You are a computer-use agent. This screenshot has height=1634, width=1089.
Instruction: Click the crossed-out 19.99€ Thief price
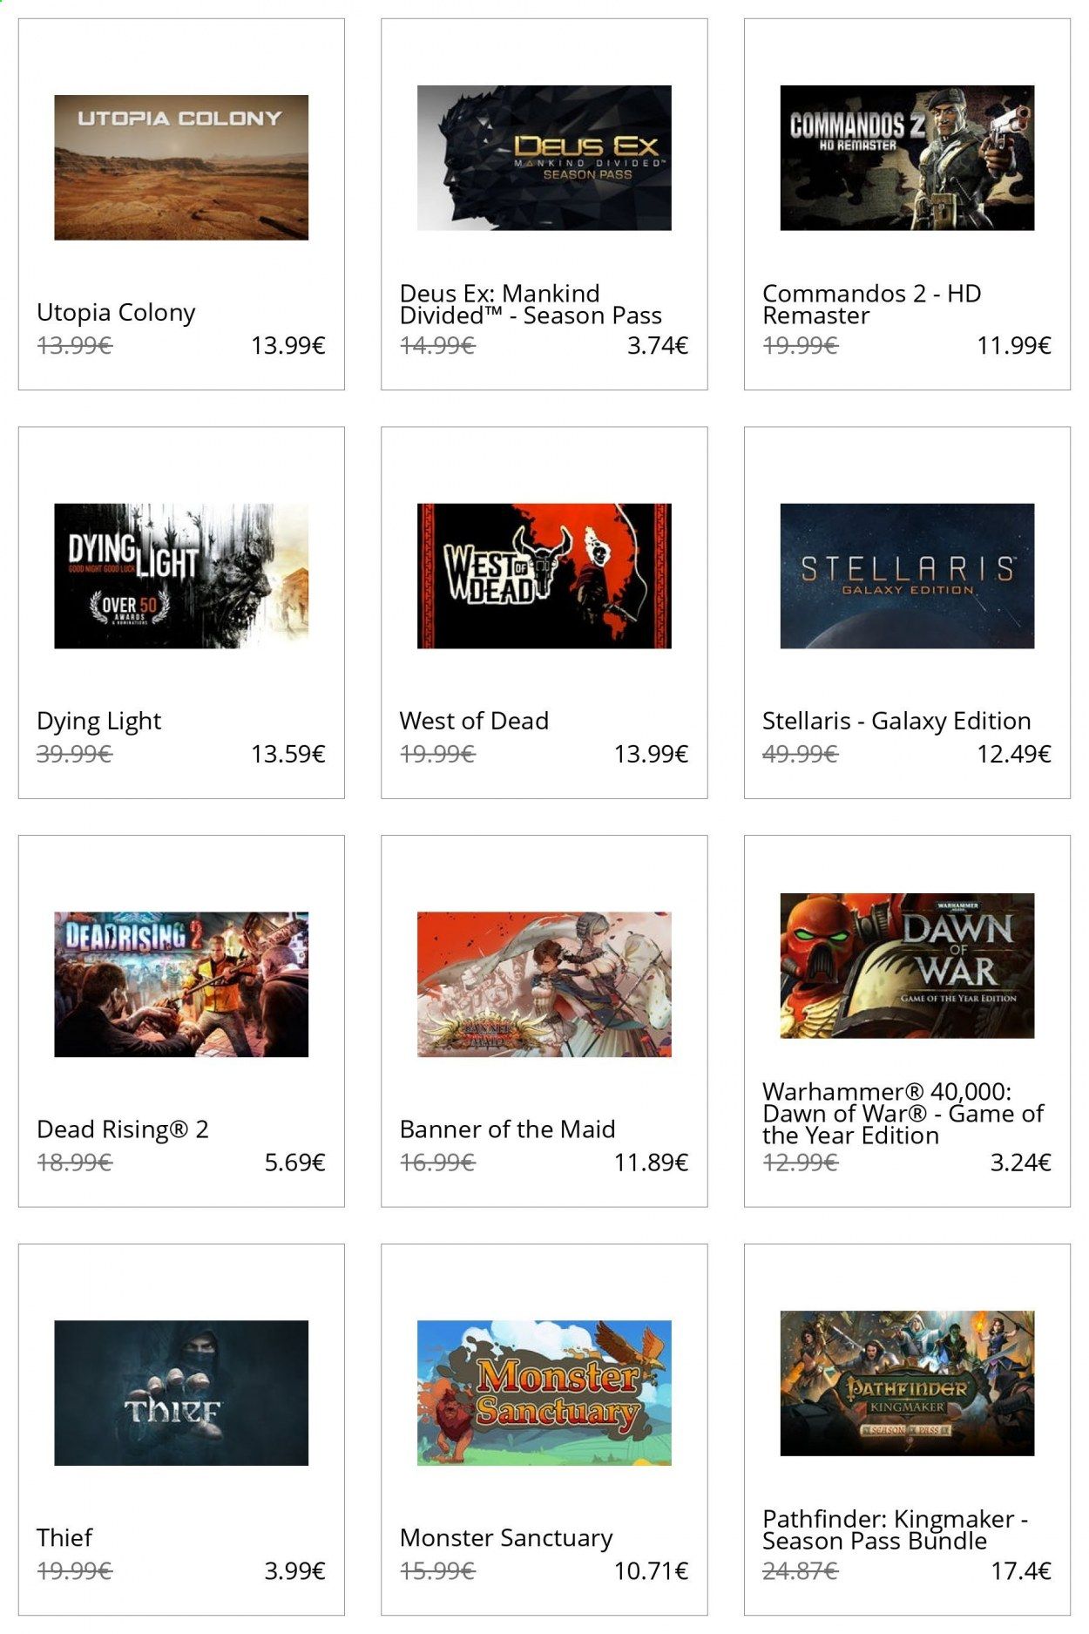[x=74, y=1571]
